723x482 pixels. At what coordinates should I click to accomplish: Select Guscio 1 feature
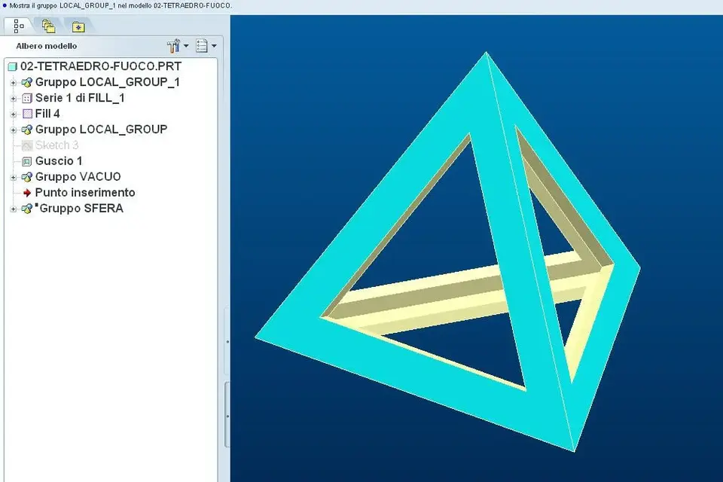[59, 161]
